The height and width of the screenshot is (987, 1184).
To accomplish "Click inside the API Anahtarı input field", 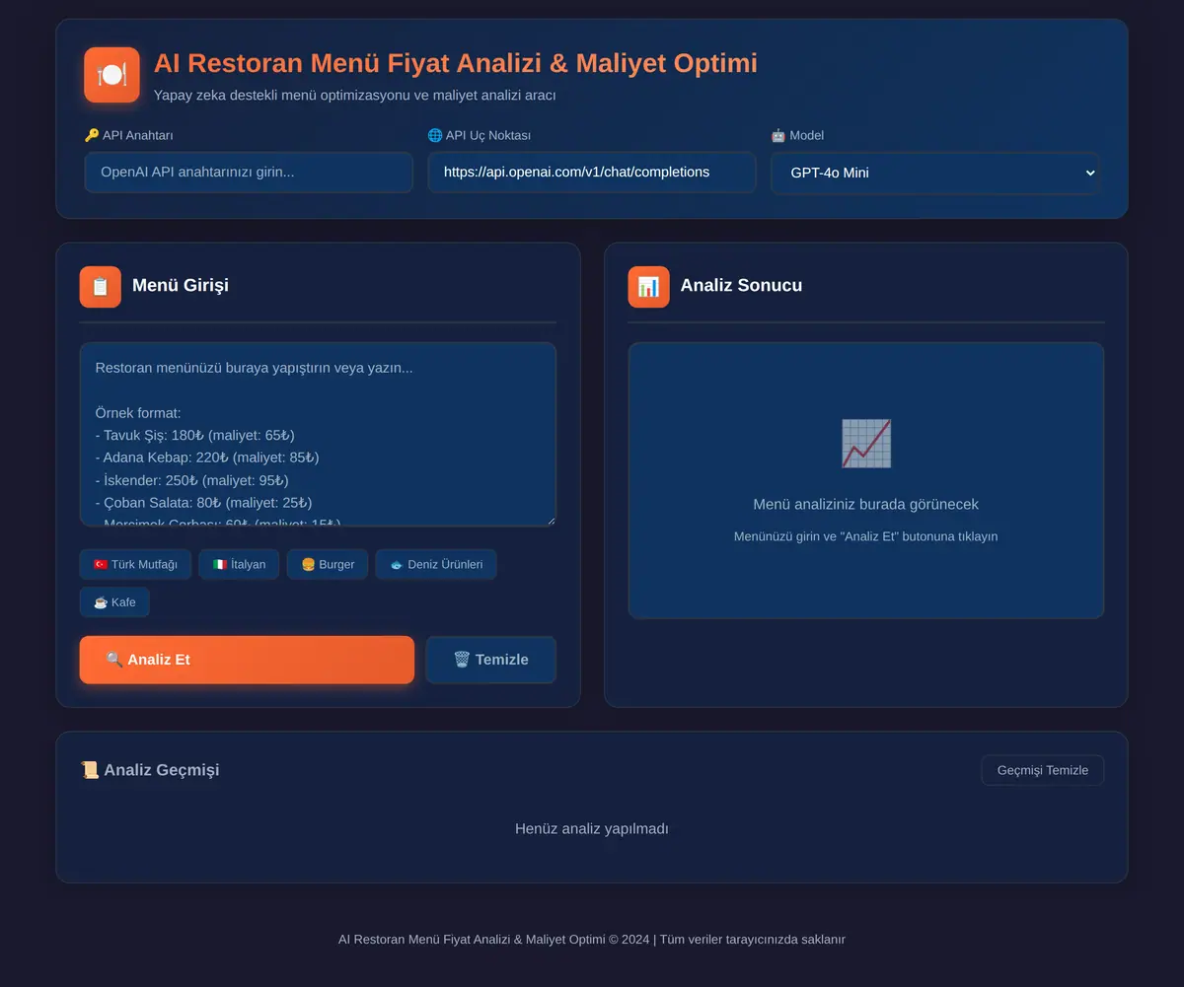I will coord(249,173).
